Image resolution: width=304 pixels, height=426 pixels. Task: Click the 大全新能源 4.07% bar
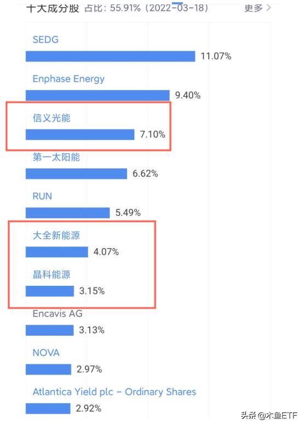coord(57,252)
